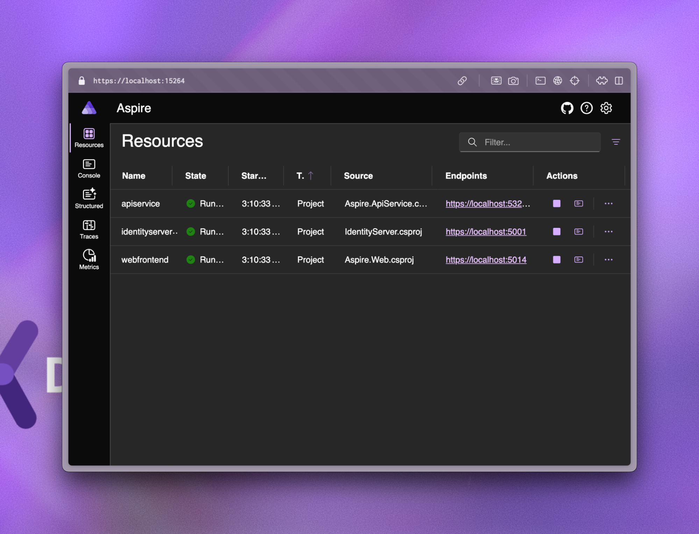Toggle the split view panel icon

pos(619,81)
